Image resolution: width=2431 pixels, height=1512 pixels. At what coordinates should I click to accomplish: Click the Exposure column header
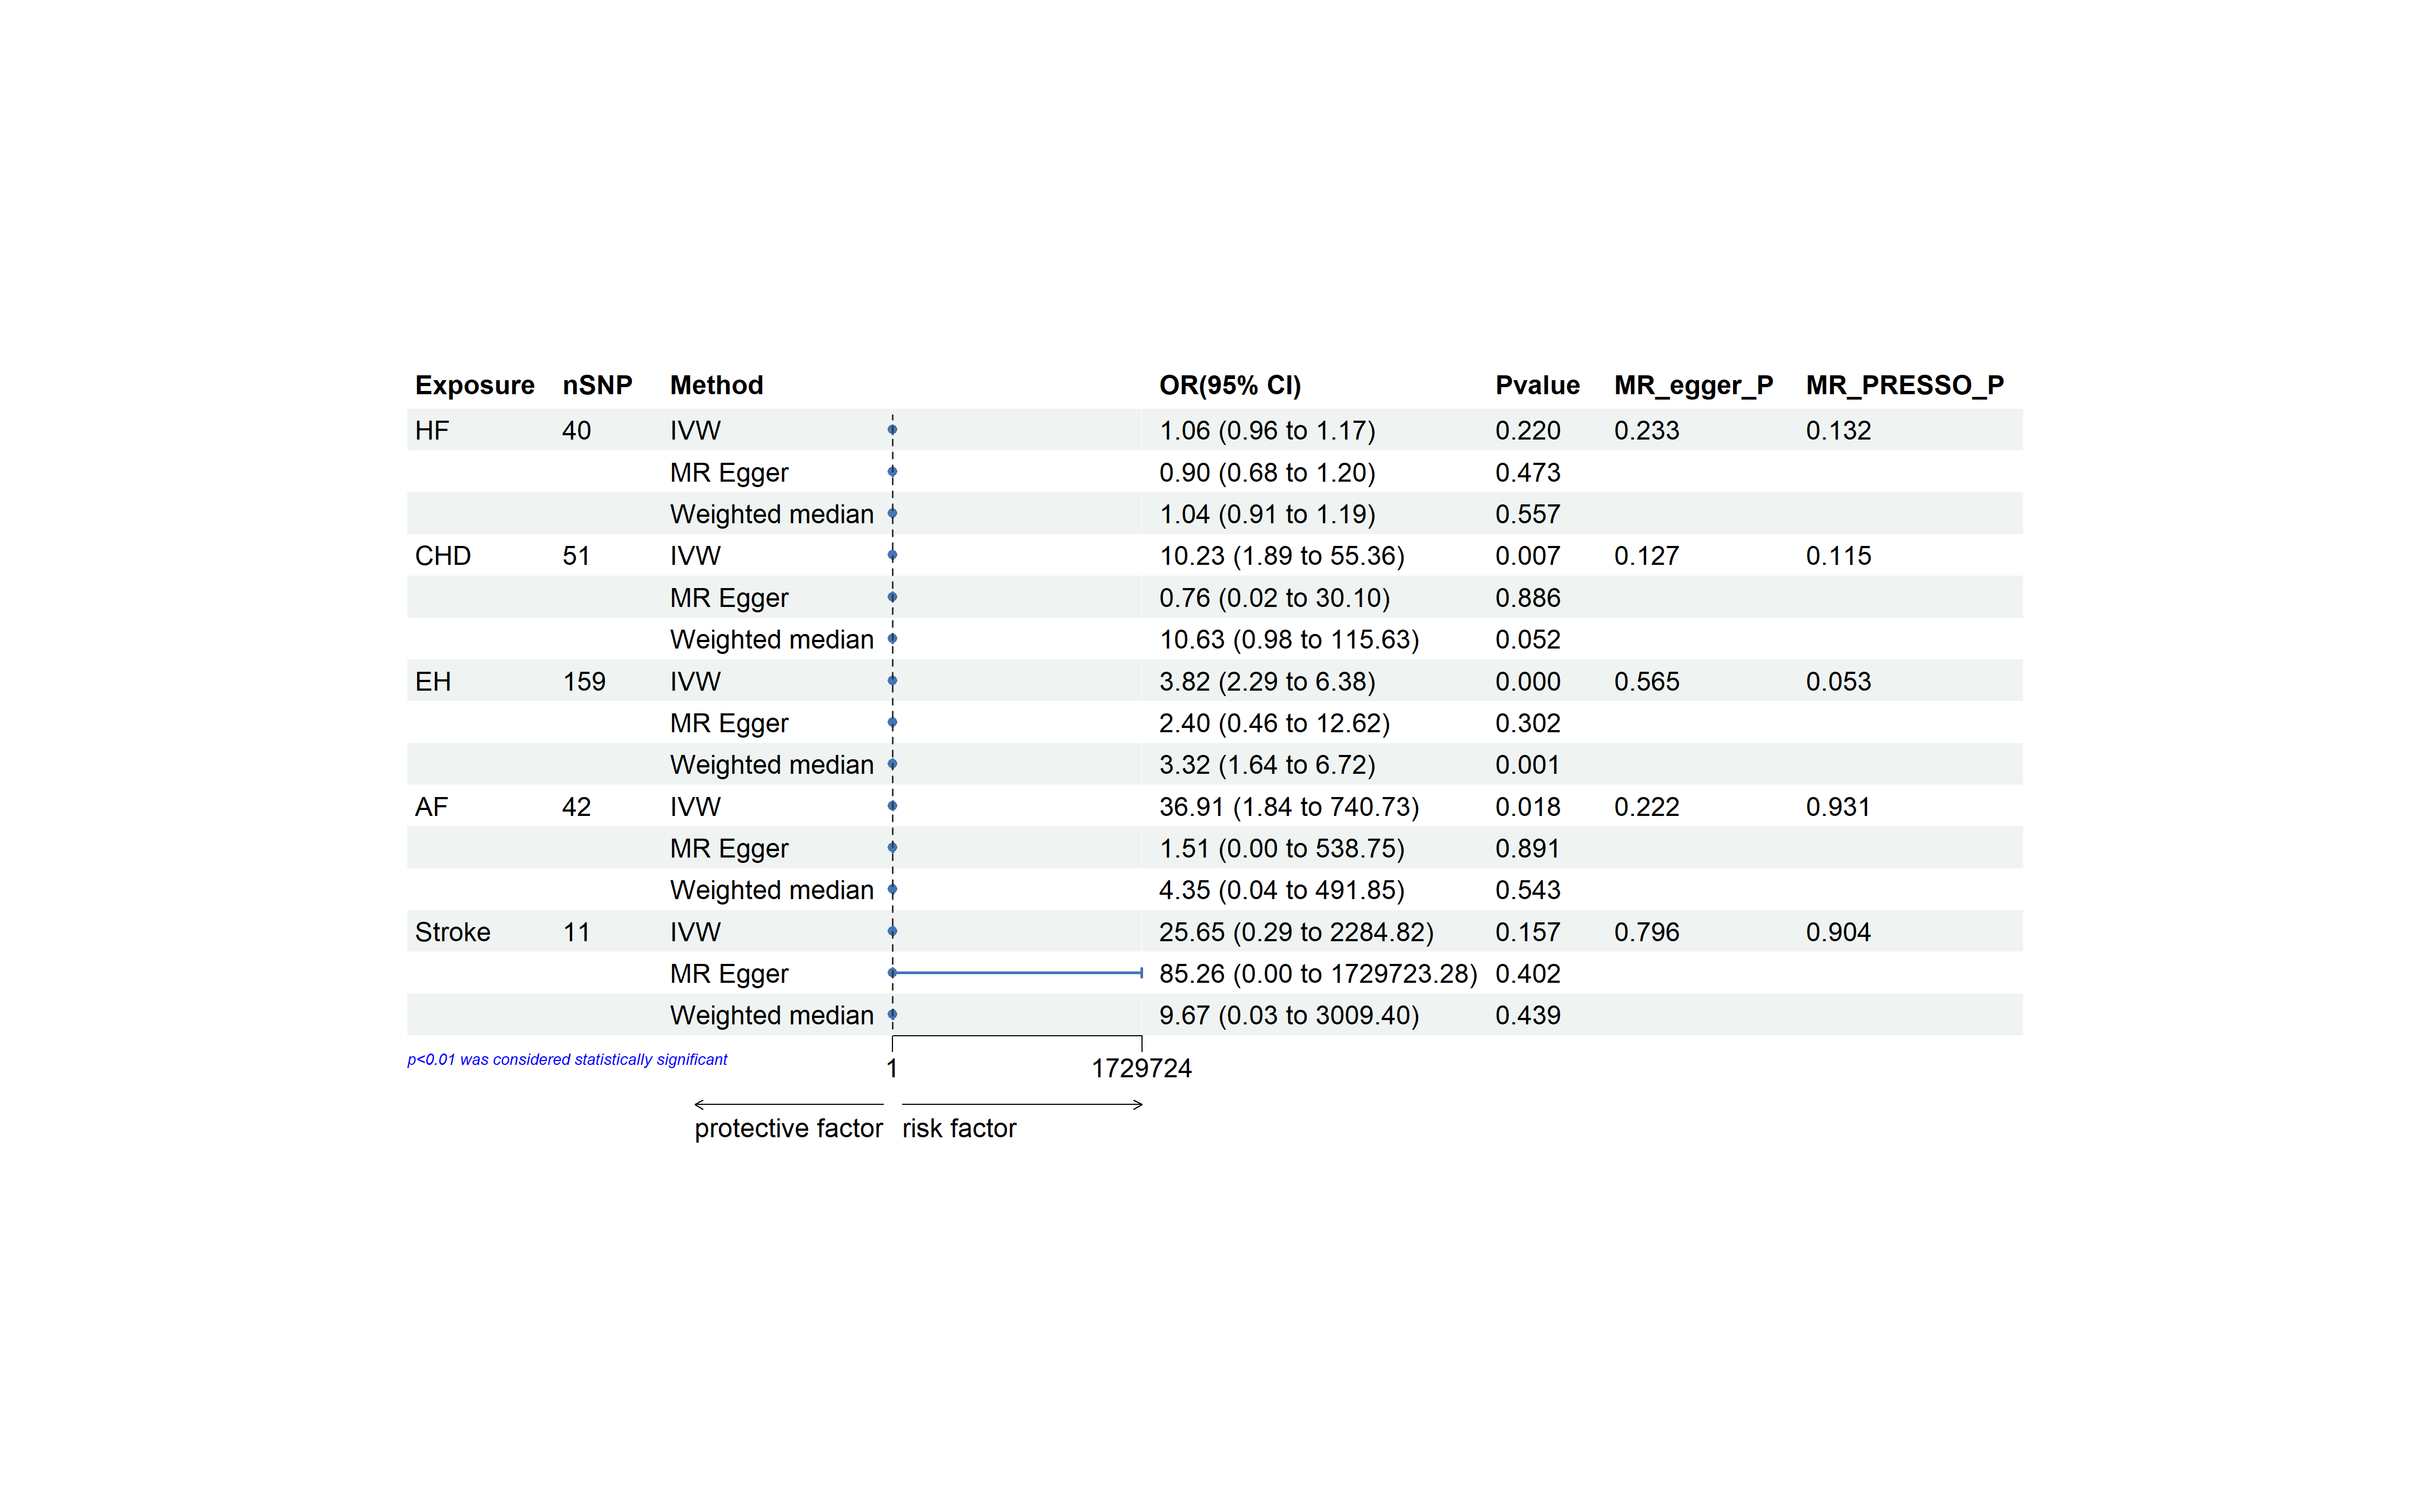click(474, 385)
